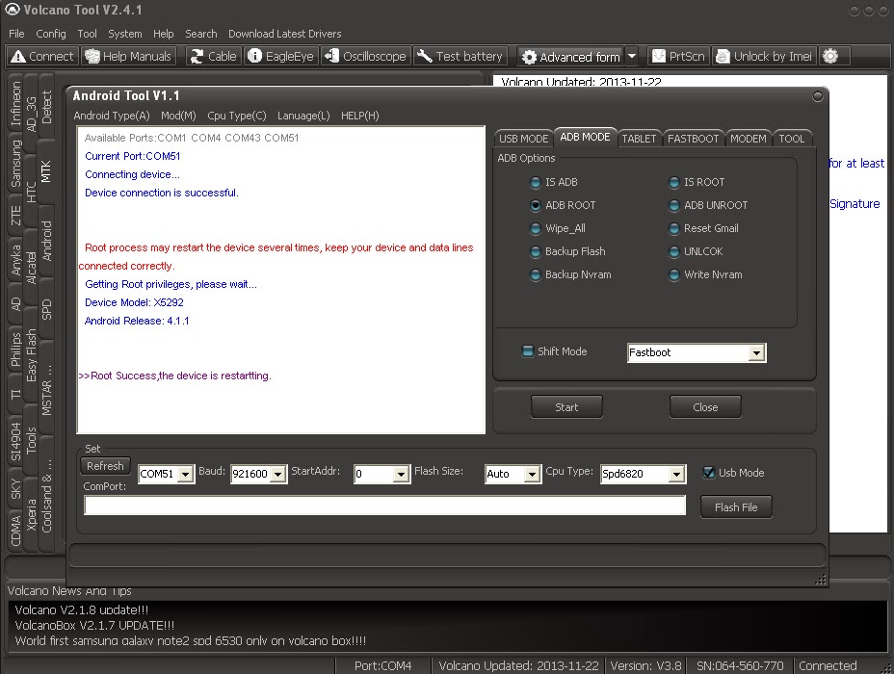Open the Flash Size Auto dropdown
The height and width of the screenshot is (674, 894).
tap(532, 474)
